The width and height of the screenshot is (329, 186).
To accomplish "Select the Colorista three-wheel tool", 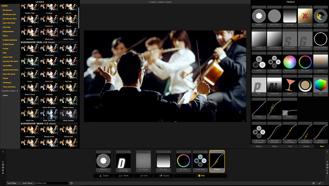I will 259,62.
